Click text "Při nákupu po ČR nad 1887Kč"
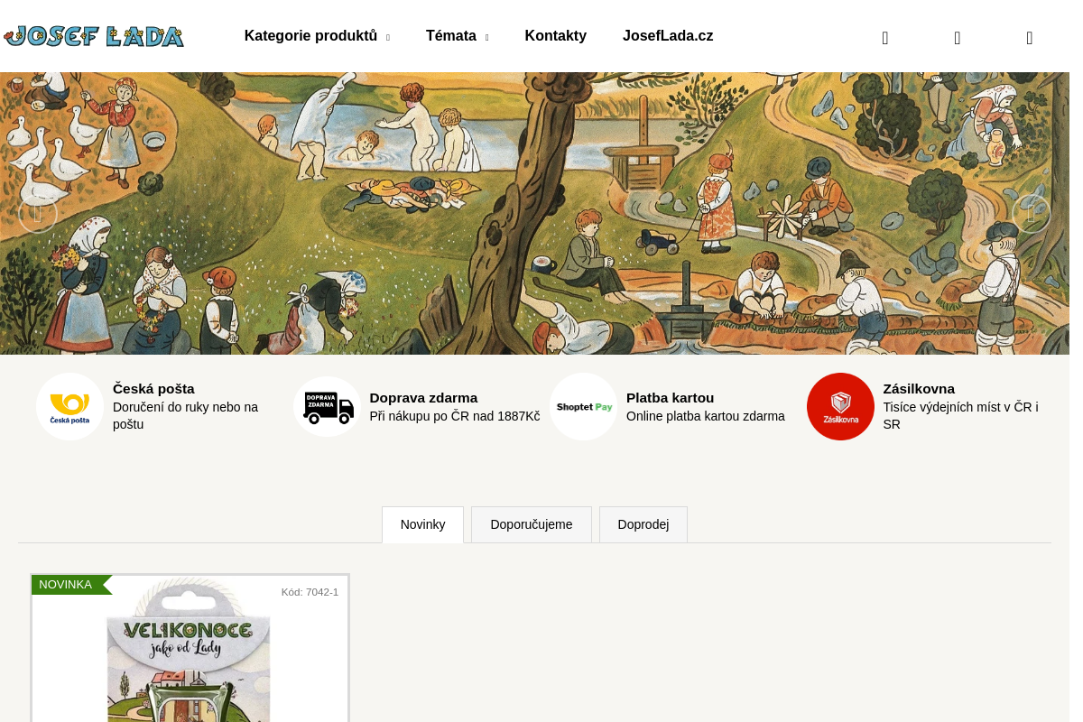 [455, 416]
